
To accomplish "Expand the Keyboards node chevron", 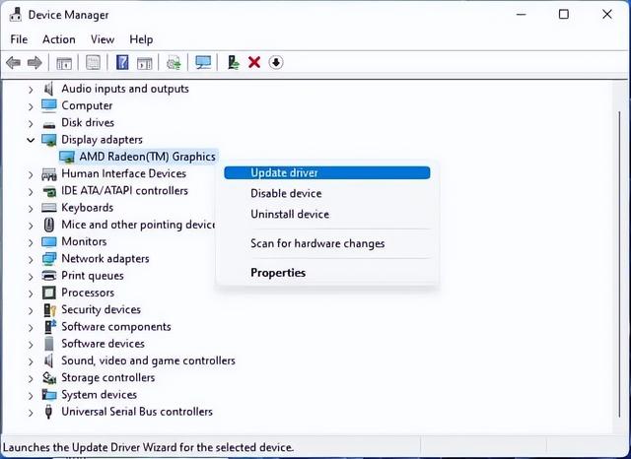I will pos(31,208).
